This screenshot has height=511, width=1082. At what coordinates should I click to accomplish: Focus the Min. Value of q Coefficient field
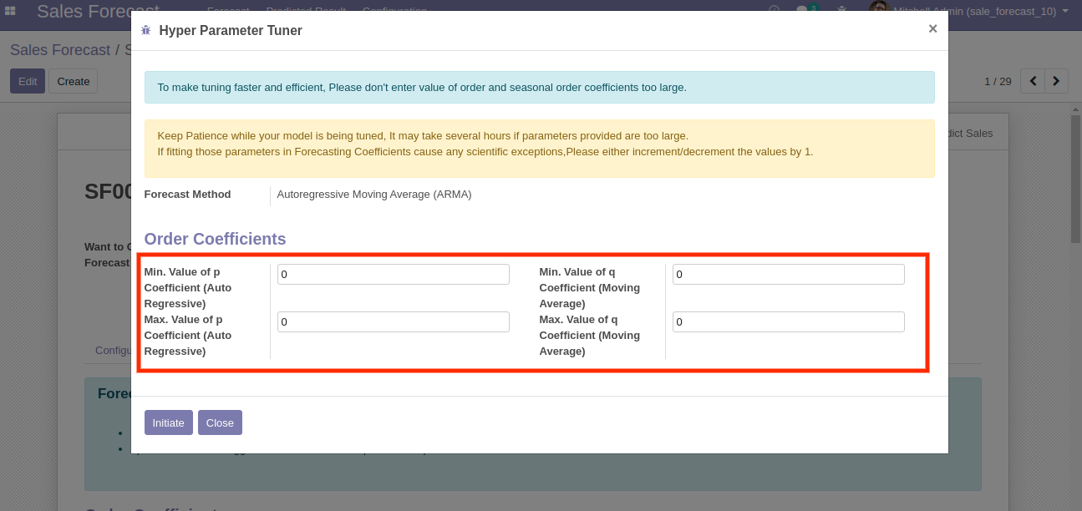click(x=788, y=275)
